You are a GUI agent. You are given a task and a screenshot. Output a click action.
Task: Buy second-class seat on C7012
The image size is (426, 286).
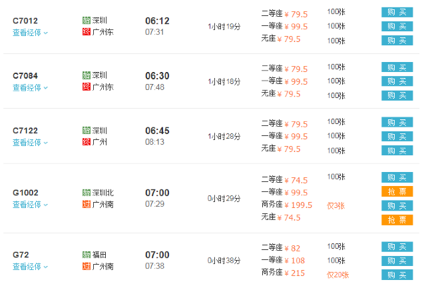[397, 12]
